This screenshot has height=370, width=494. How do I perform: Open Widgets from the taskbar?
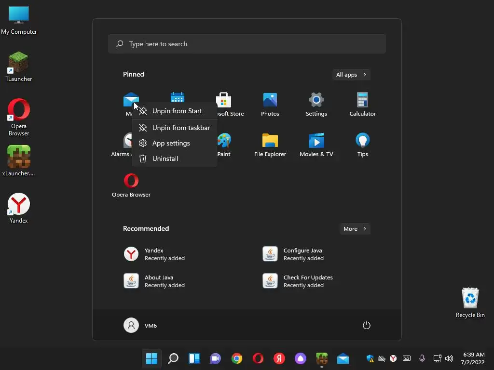[194, 358]
